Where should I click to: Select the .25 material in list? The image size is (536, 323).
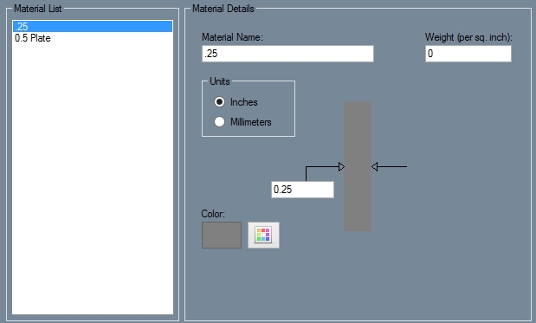click(x=93, y=26)
